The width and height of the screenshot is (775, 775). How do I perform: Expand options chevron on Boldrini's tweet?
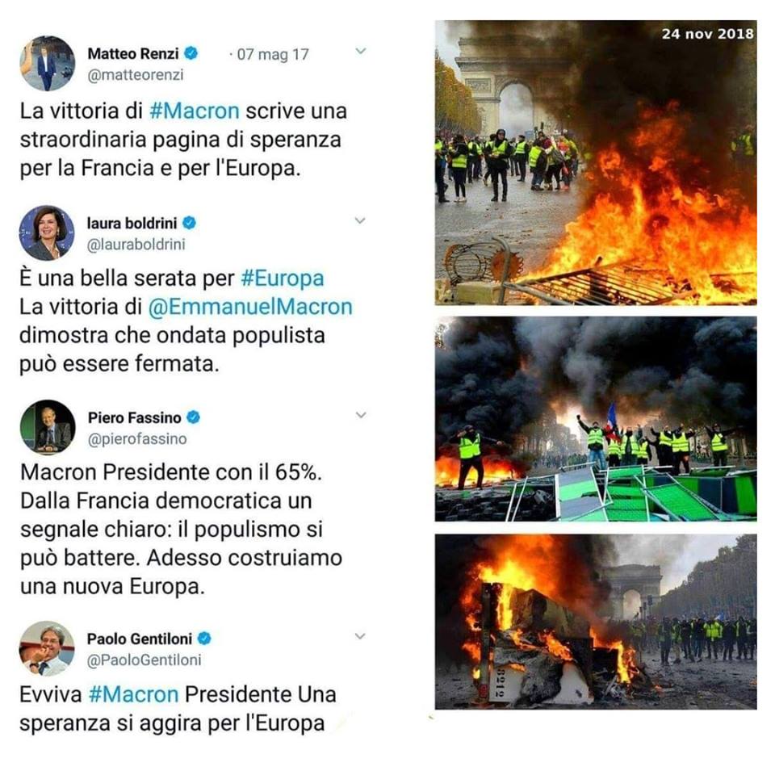coord(360,220)
